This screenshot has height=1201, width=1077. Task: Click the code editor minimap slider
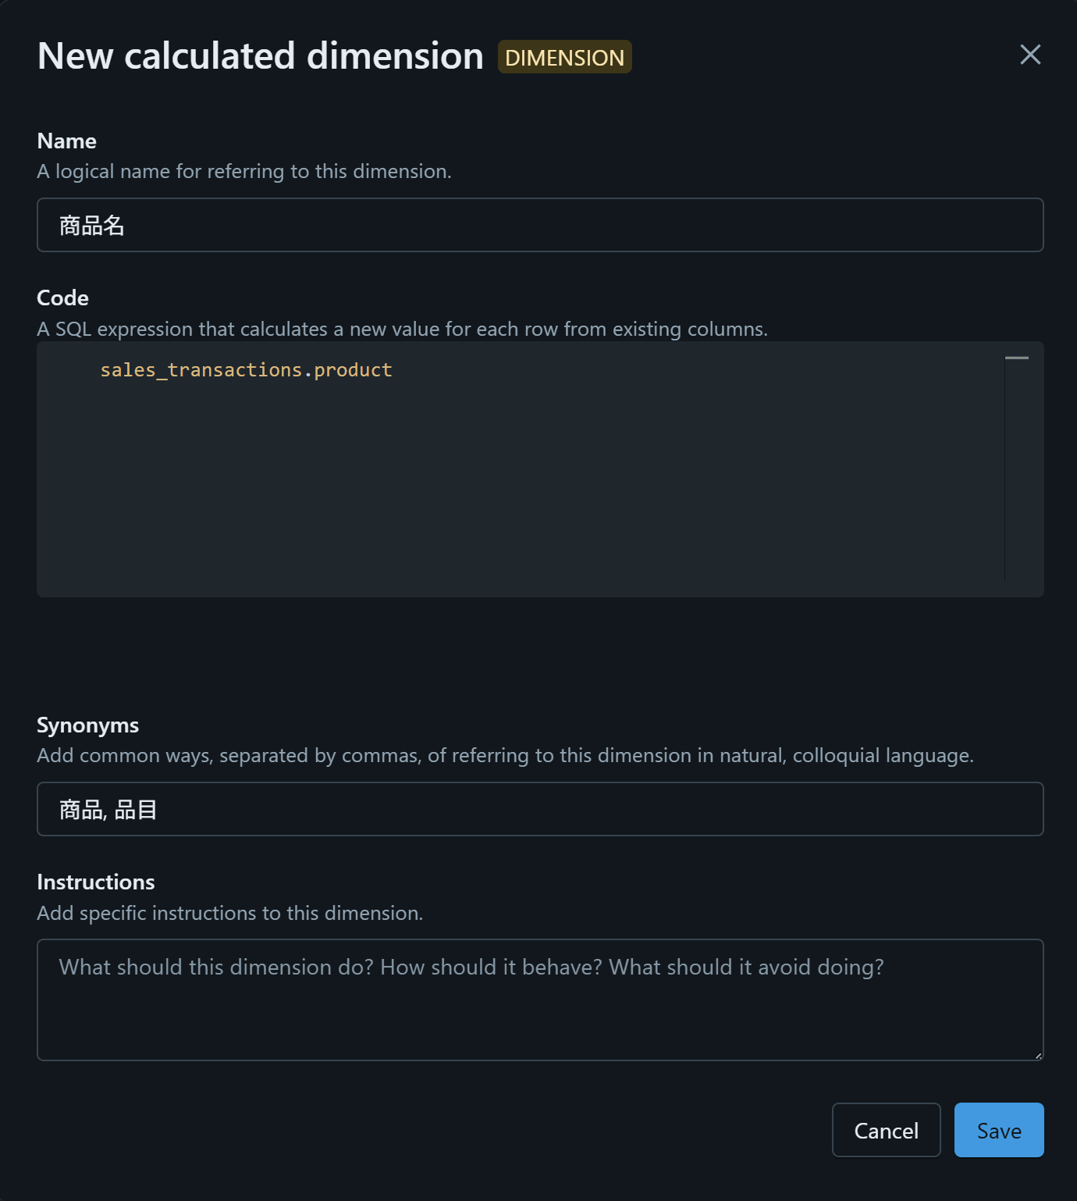[1016, 358]
